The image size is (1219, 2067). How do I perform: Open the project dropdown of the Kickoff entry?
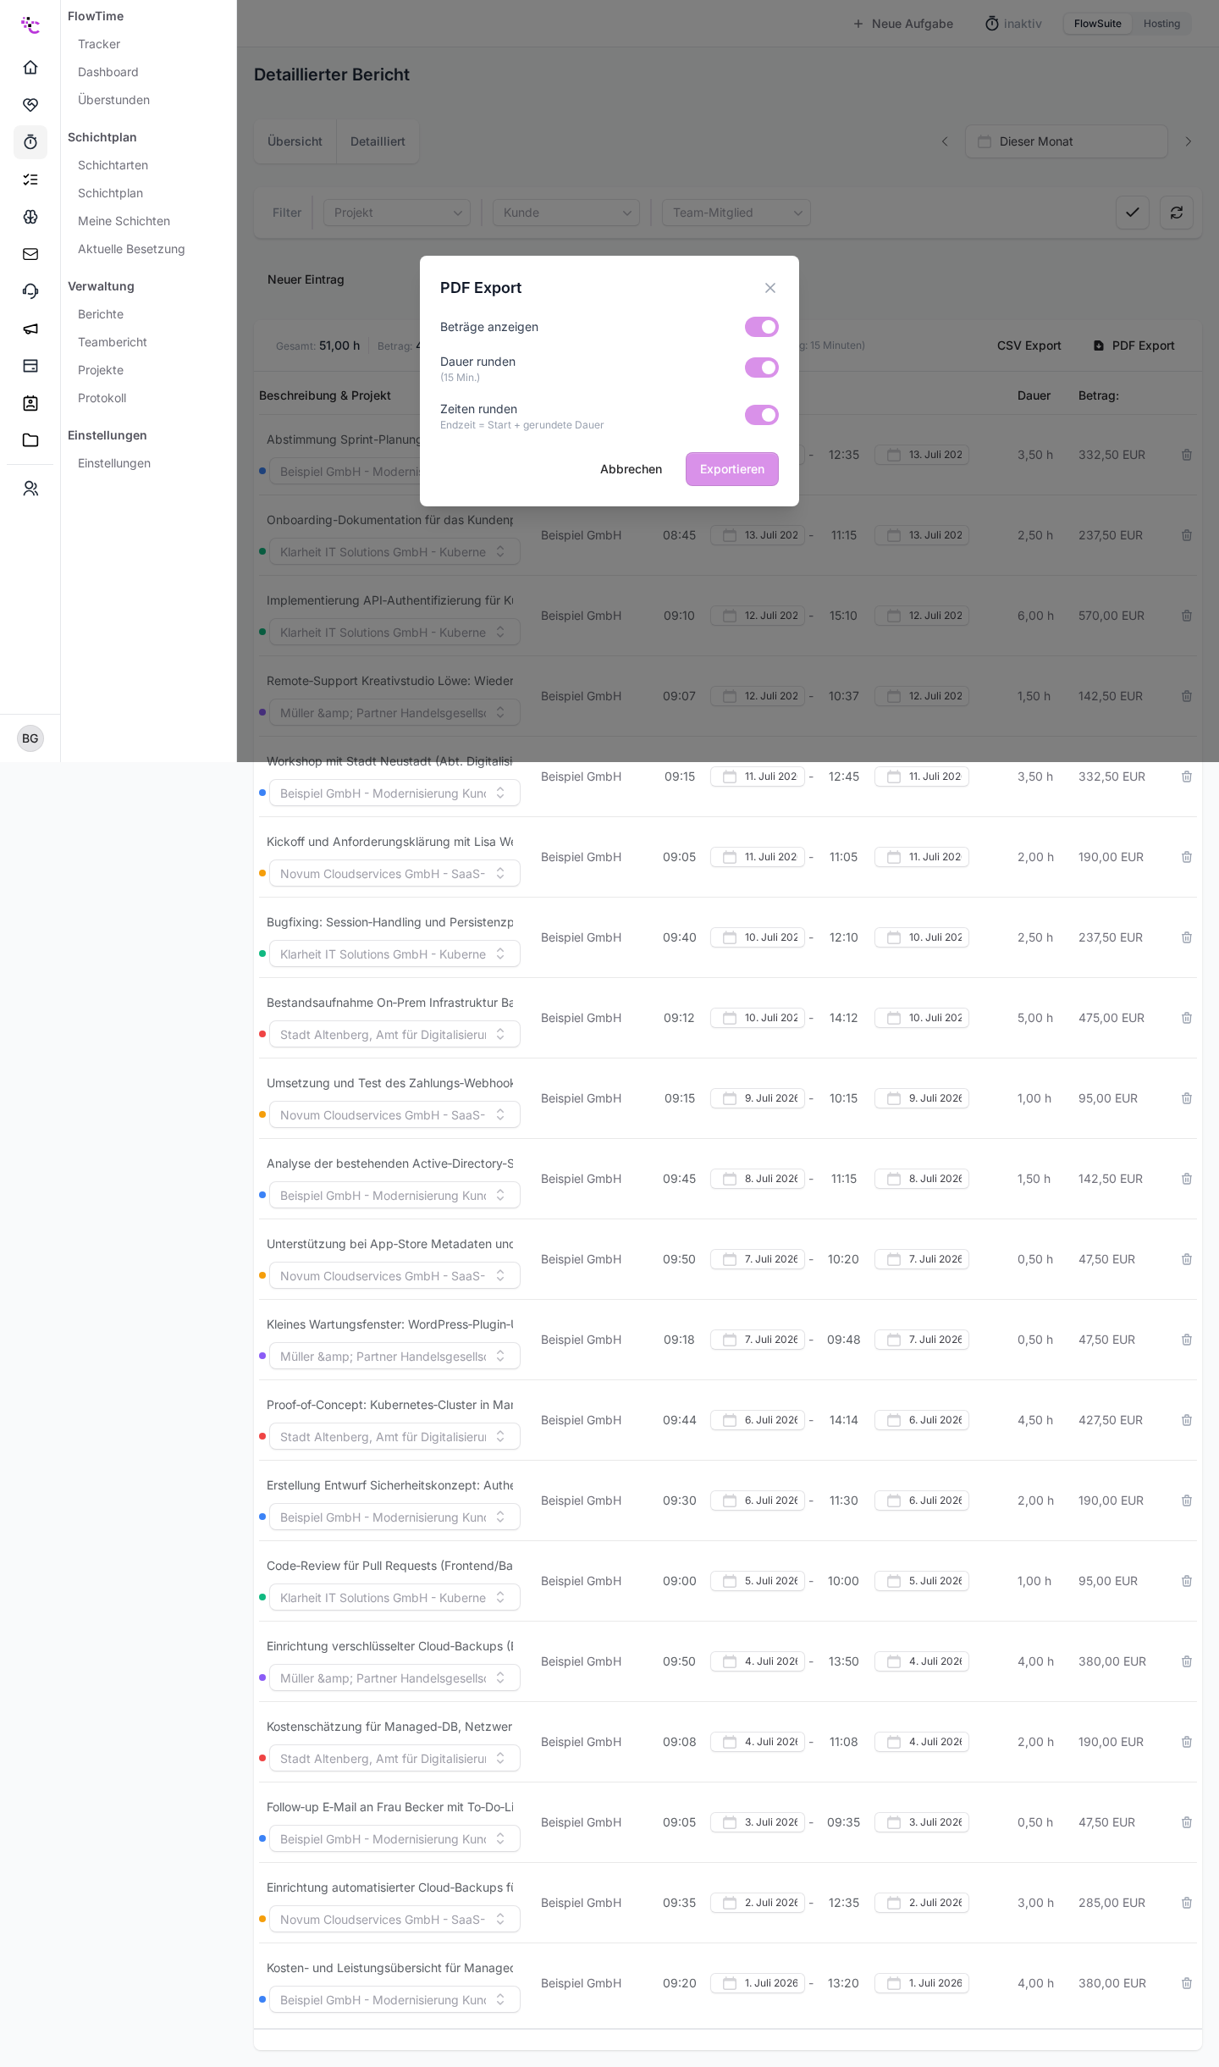394,873
